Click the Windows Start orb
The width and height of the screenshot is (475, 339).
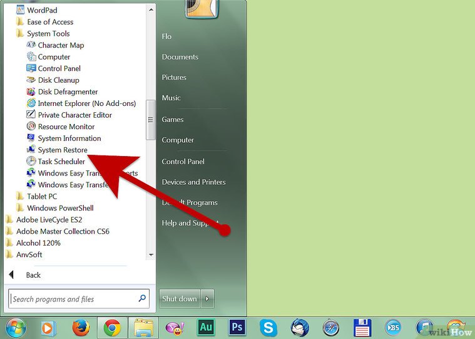16,328
